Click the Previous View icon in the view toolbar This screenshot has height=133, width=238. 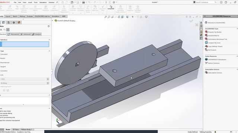coord(112,17)
